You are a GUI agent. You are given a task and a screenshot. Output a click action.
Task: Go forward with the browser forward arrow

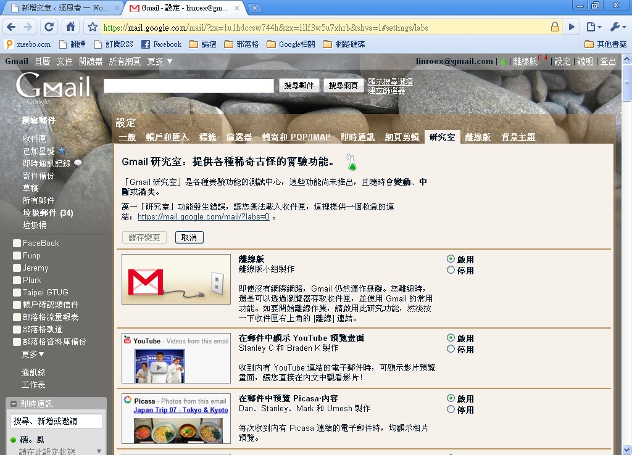28,27
